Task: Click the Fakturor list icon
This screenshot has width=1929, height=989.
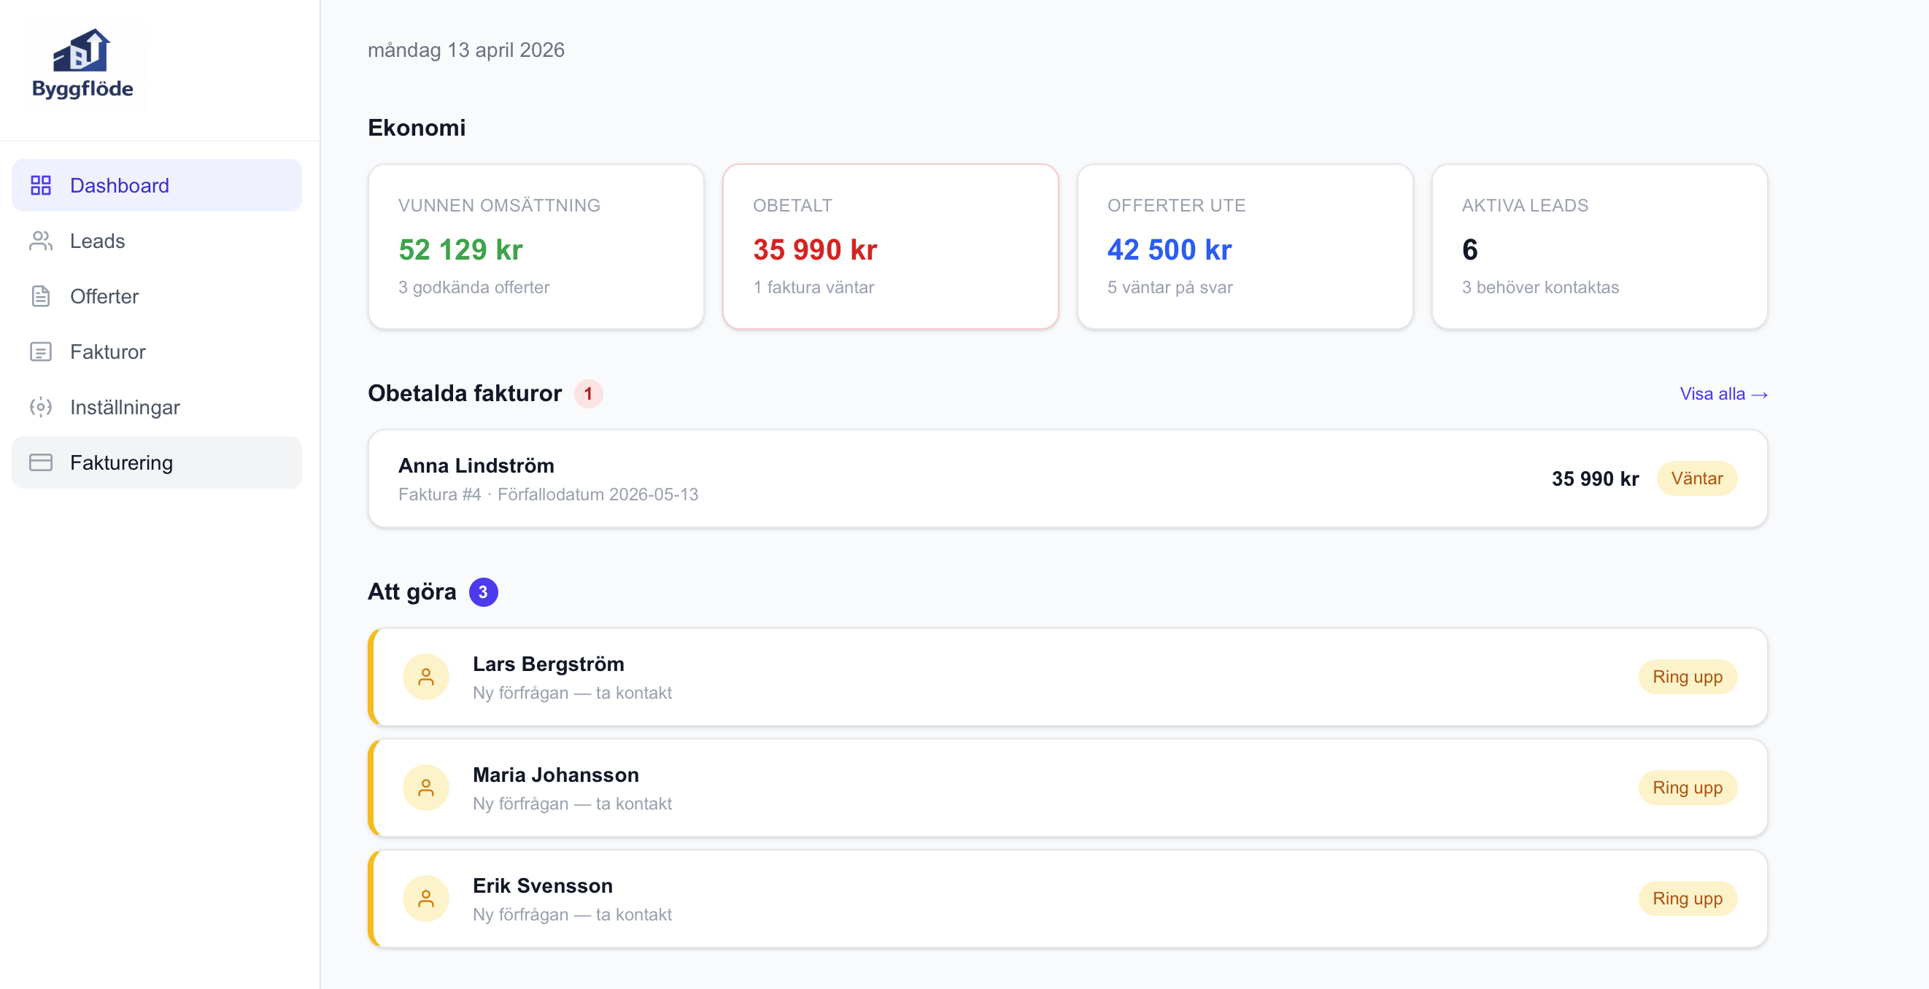Action: pos(40,351)
